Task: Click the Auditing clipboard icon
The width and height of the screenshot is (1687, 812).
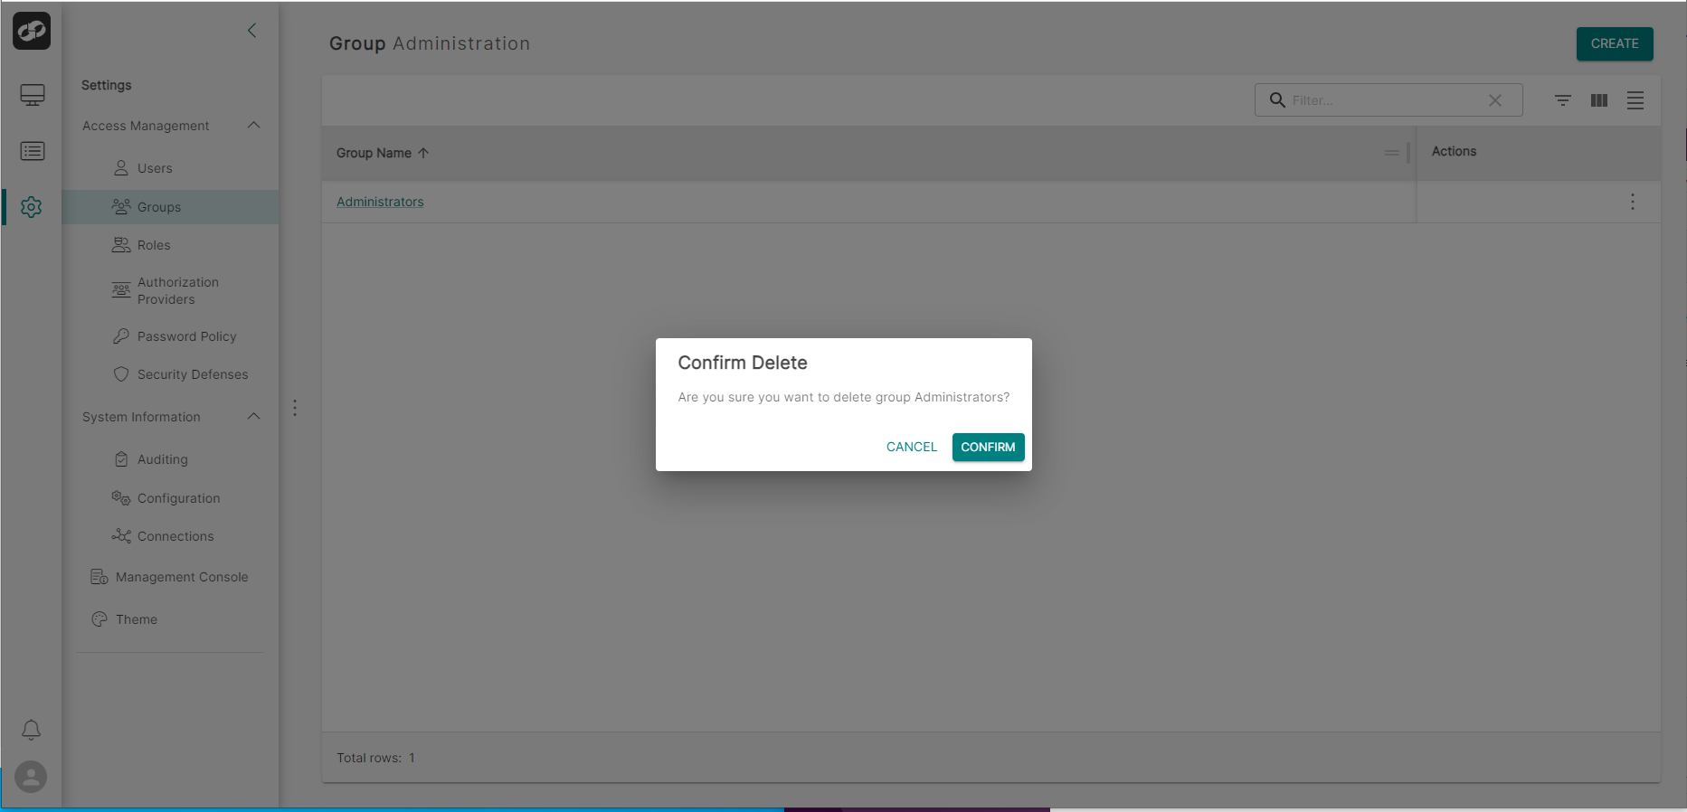Action: click(121, 459)
